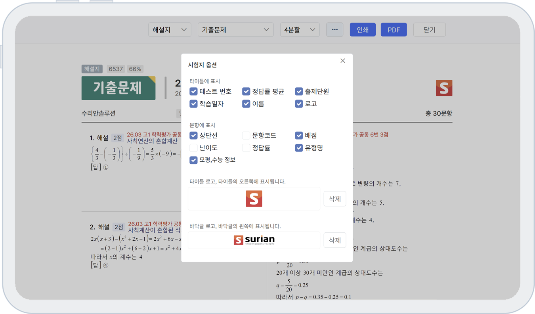Click the 인쇄 print button

[x=363, y=30]
